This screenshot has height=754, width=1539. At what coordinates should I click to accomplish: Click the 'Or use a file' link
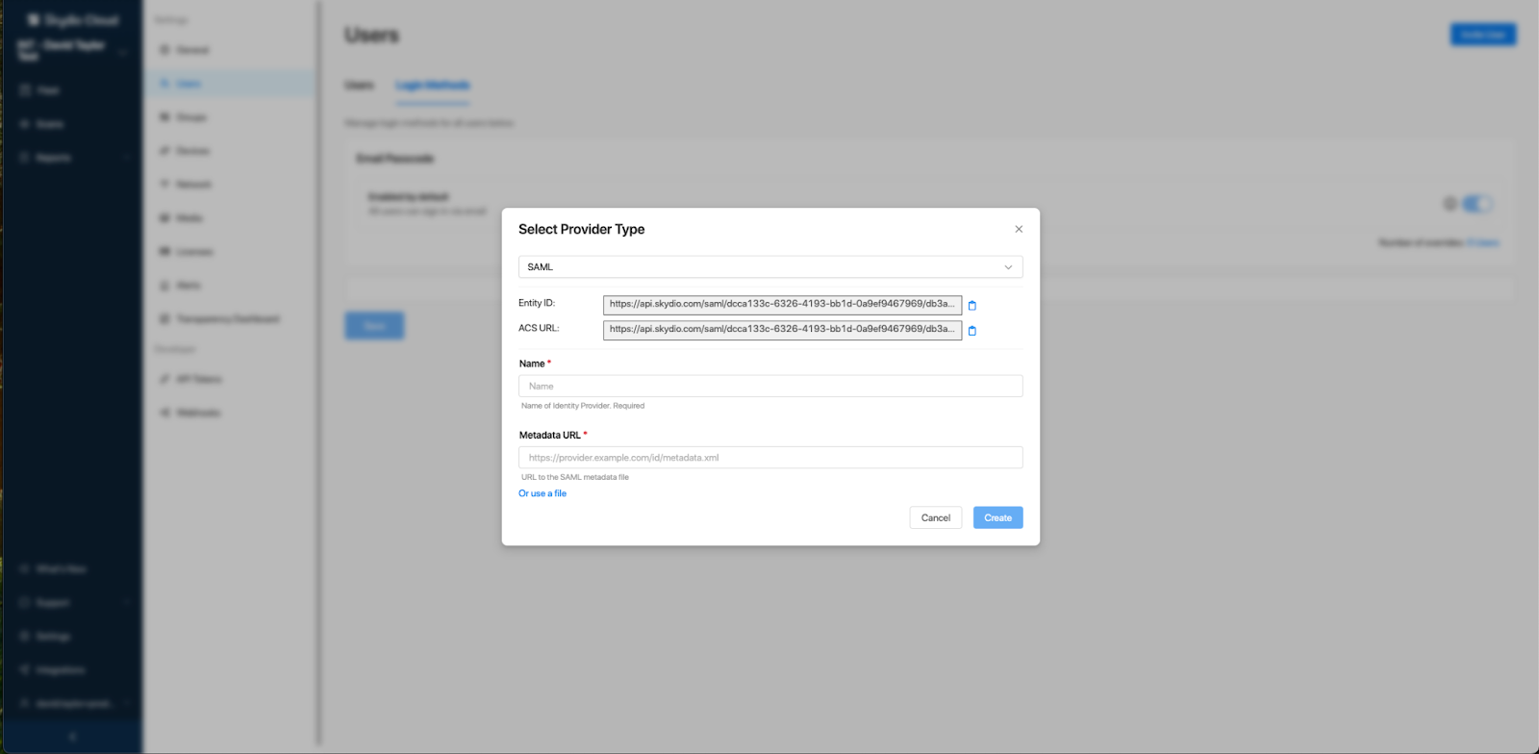[542, 493]
